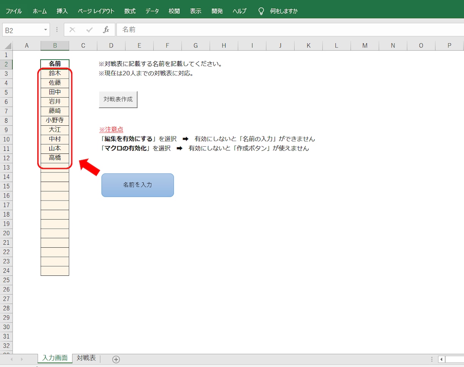The width and height of the screenshot is (464, 367).
Task: Switch to the 数式 ribbon tab
Action: pyautogui.click(x=130, y=11)
